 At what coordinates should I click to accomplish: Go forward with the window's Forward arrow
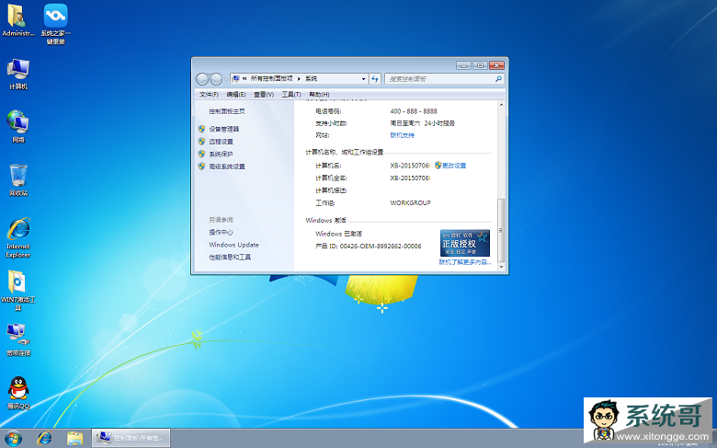point(216,79)
